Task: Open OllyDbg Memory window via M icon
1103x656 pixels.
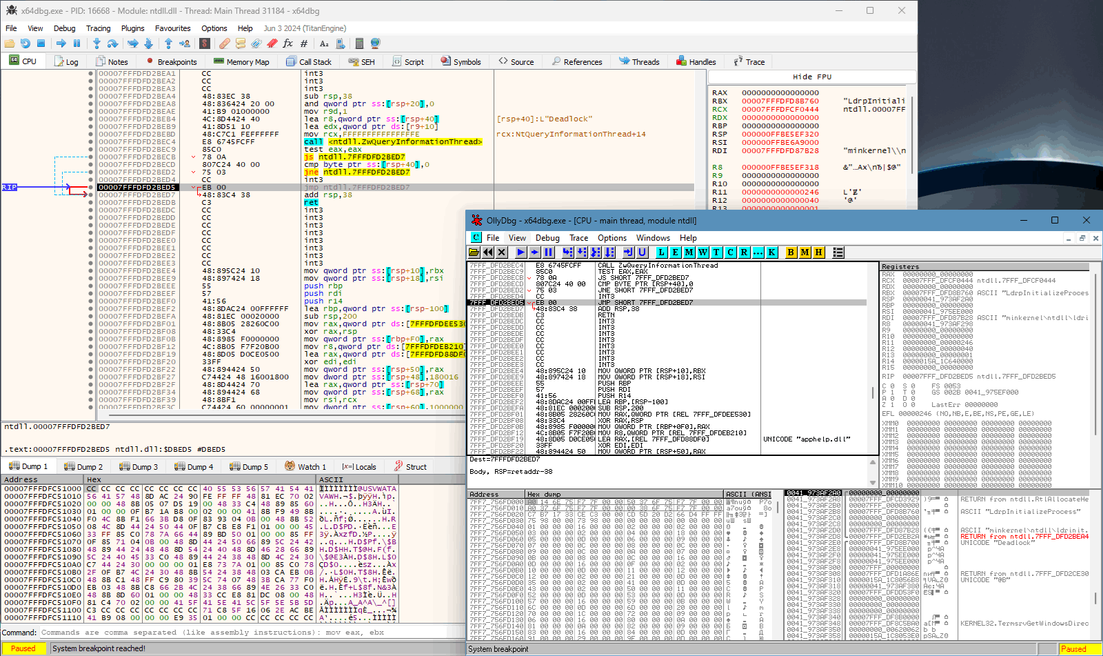Action: (689, 252)
